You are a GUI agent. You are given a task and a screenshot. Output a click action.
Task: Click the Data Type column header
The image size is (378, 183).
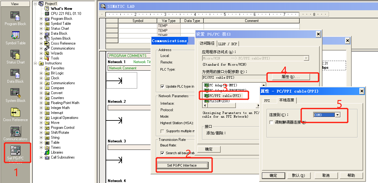[192, 21]
